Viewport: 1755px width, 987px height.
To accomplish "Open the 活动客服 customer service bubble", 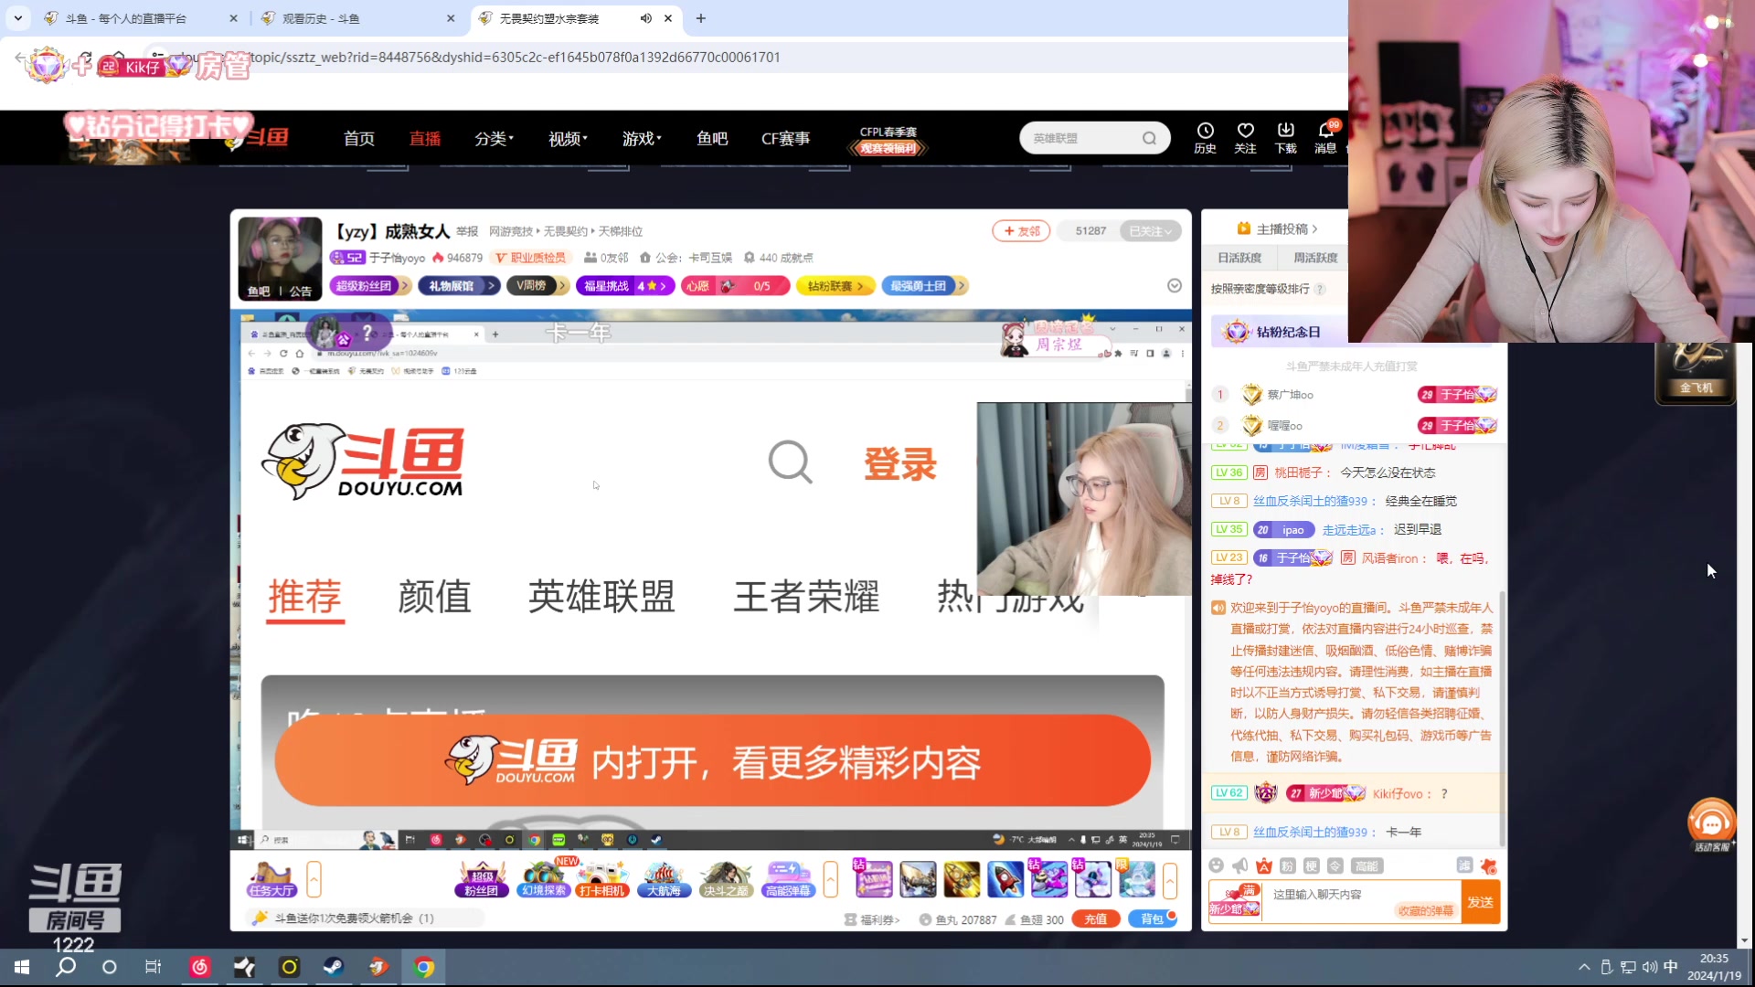I will pyautogui.click(x=1711, y=825).
